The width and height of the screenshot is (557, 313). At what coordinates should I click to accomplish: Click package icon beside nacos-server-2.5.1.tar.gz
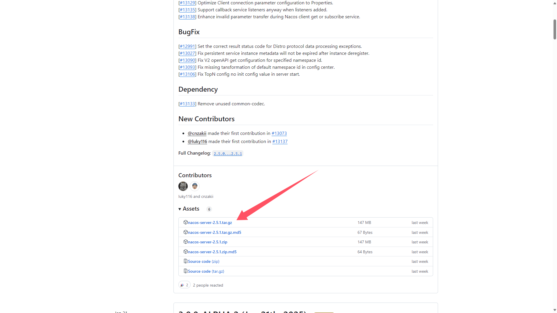click(185, 222)
